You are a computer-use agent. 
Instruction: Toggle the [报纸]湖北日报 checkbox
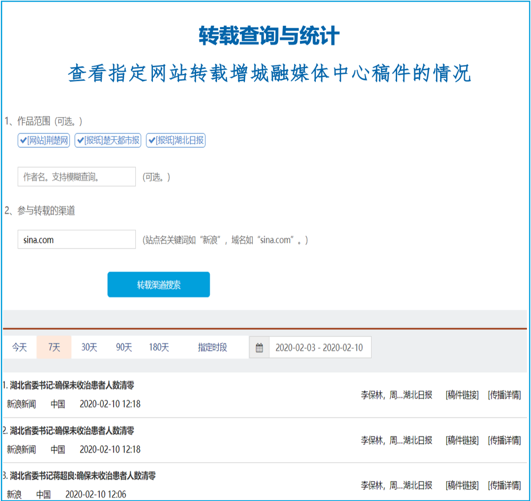pos(176,140)
